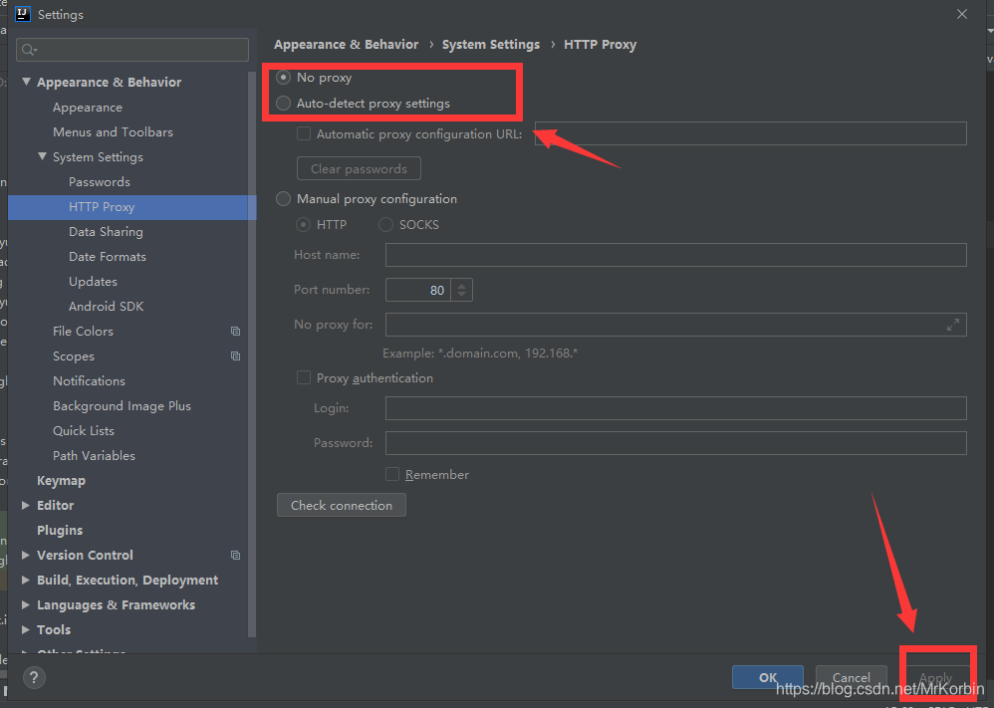994x708 pixels.
Task: Collapse the System Settings tree node
Action: pyautogui.click(x=42, y=156)
